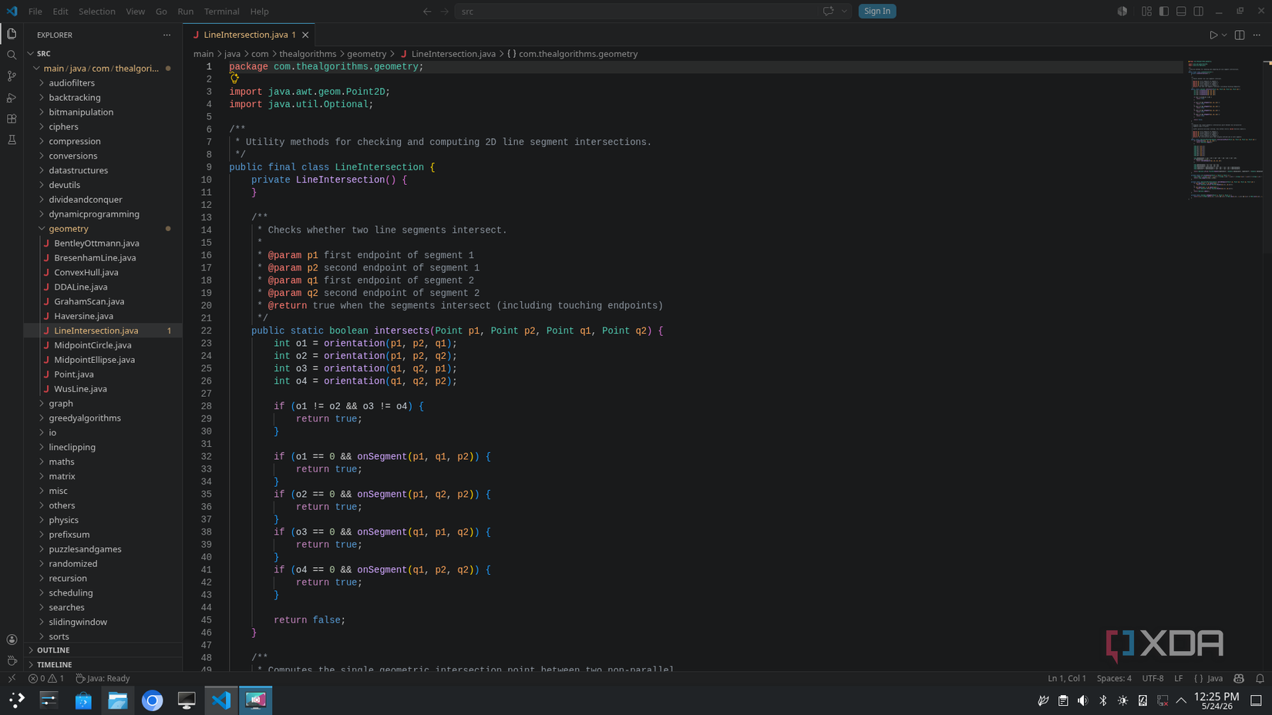The height and width of the screenshot is (715, 1272).
Task: Open the Selection menu
Action: pos(97,12)
